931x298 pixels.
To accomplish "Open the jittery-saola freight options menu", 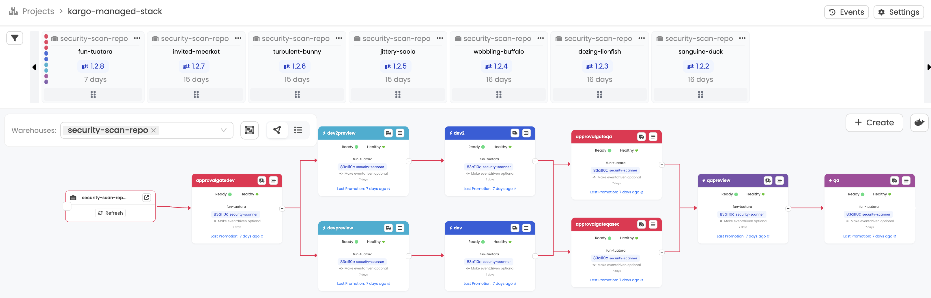I will coord(440,38).
